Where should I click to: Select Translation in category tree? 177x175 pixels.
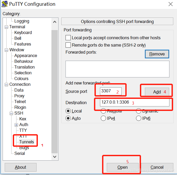[24, 67]
